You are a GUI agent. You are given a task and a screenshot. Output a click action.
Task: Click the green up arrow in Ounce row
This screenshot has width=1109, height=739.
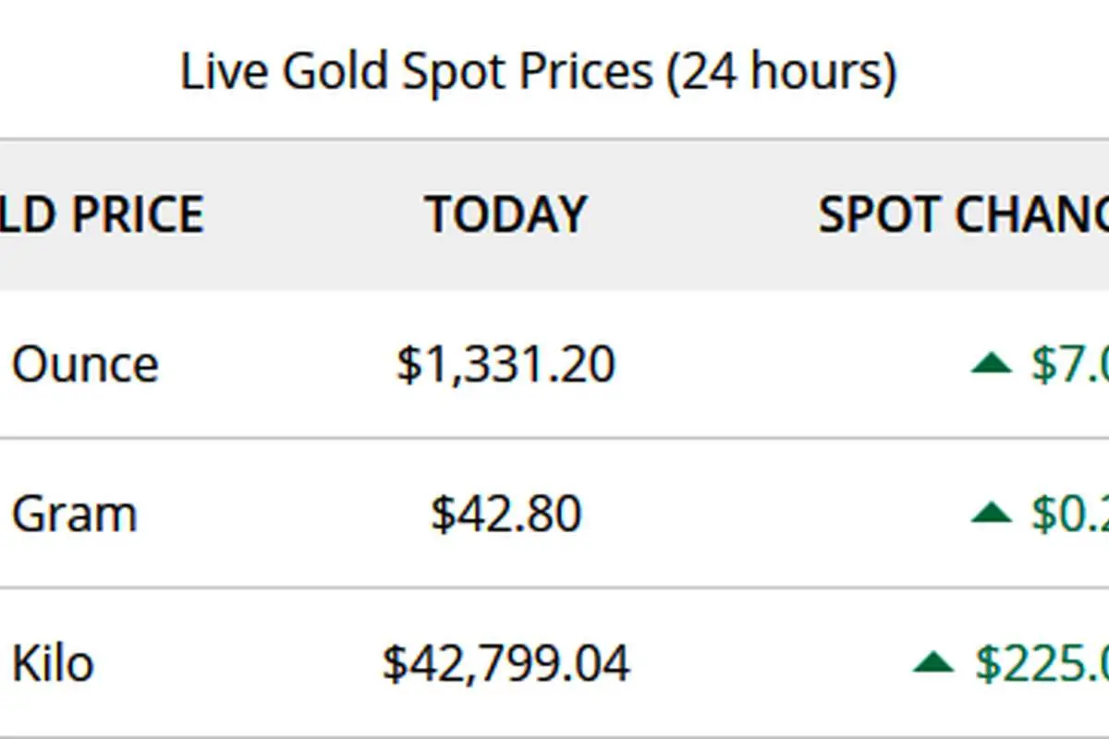[x=992, y=364]
